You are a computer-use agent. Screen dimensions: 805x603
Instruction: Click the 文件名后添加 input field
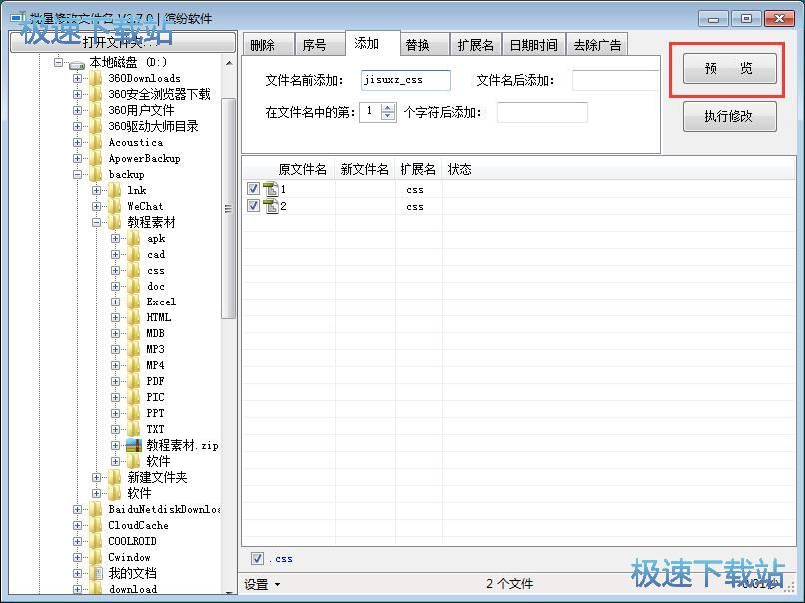point(616,80)
